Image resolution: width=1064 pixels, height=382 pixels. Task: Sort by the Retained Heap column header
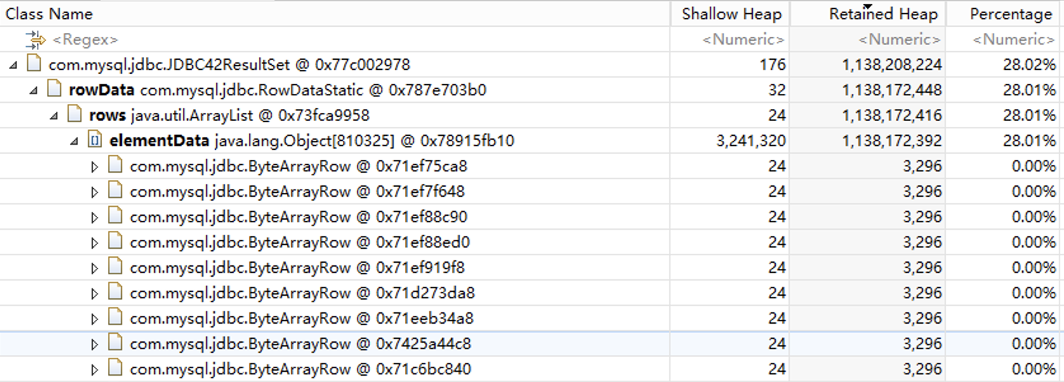882,14
